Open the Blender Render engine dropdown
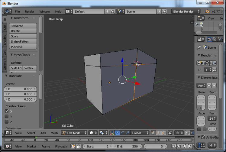 (x=186, y=11)
